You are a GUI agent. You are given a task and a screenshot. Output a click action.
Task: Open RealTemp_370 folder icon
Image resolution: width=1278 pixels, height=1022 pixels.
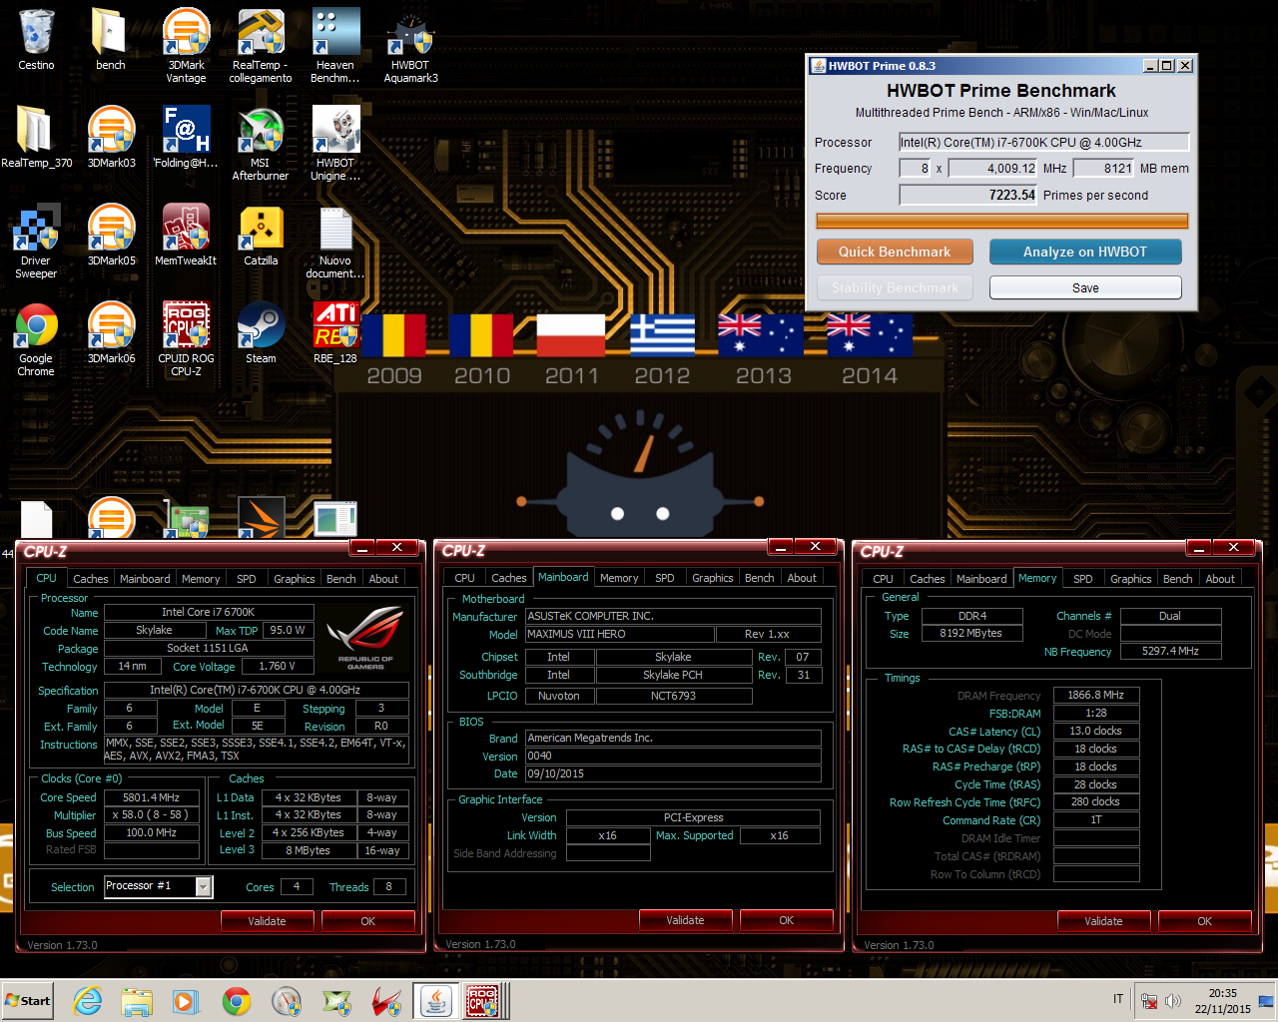point(36,138)
